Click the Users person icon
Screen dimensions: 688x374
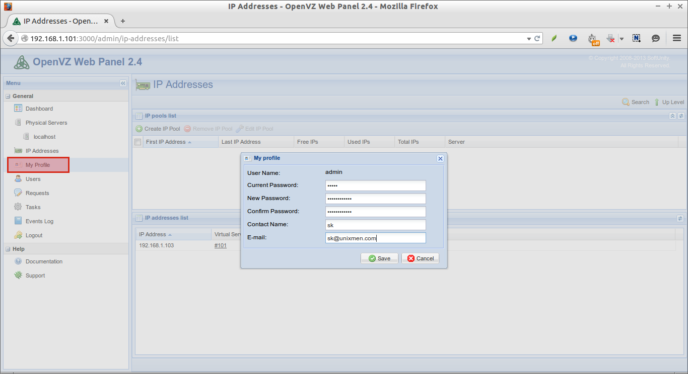18,178
